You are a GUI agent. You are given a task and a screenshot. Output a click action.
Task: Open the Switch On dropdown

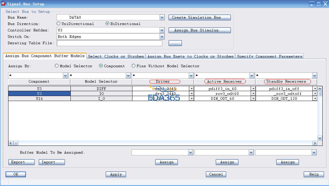pyautogui.click(x=162, y=37)
